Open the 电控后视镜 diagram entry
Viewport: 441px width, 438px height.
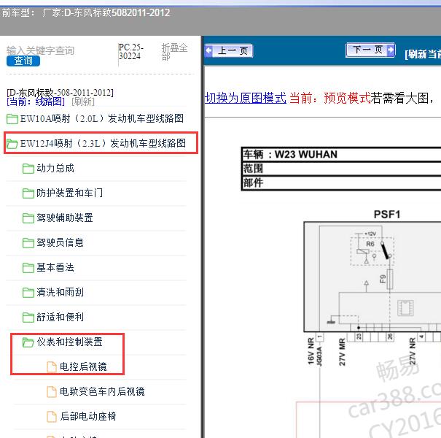point(83,366)
